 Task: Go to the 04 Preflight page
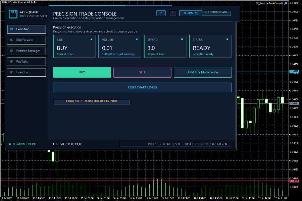tap(27, 62)
